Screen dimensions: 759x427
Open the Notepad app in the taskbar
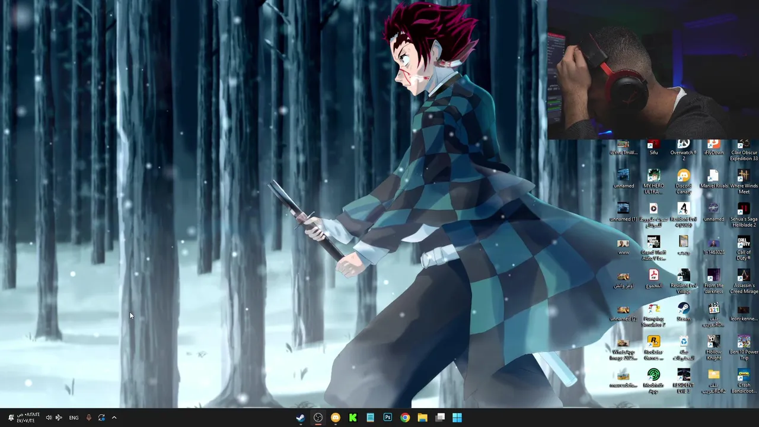[370, 418]
